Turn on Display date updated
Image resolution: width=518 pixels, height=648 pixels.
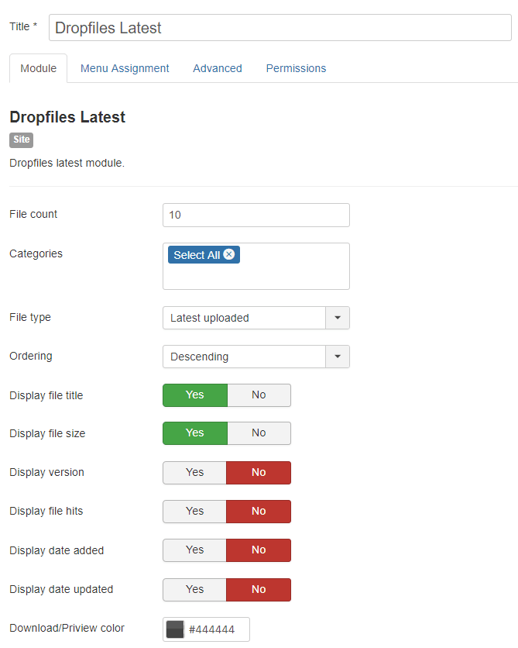click(x=194, y=590)
